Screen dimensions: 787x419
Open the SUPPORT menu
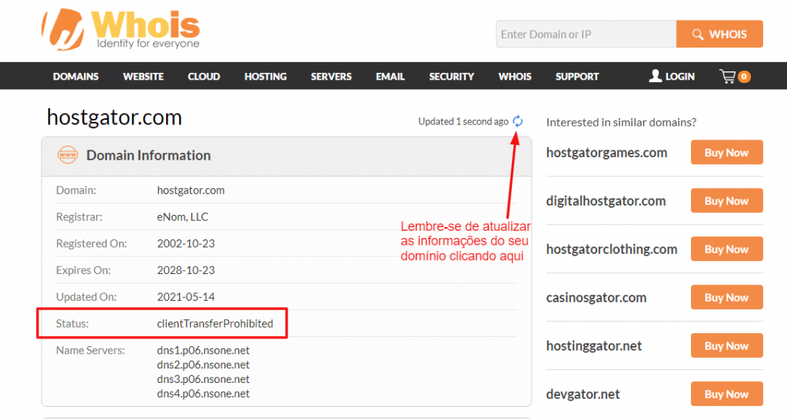click(577, 77)
